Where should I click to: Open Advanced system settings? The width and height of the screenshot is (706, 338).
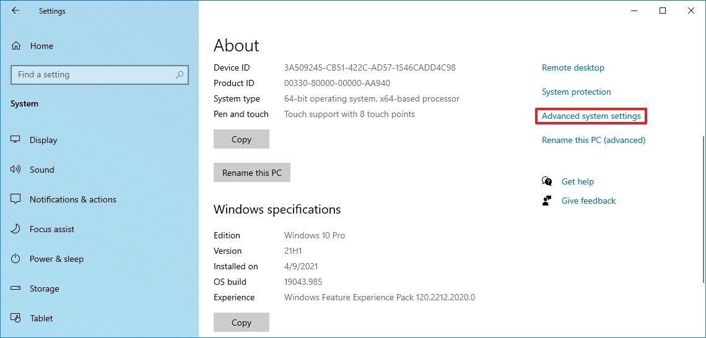coord(591,116)
